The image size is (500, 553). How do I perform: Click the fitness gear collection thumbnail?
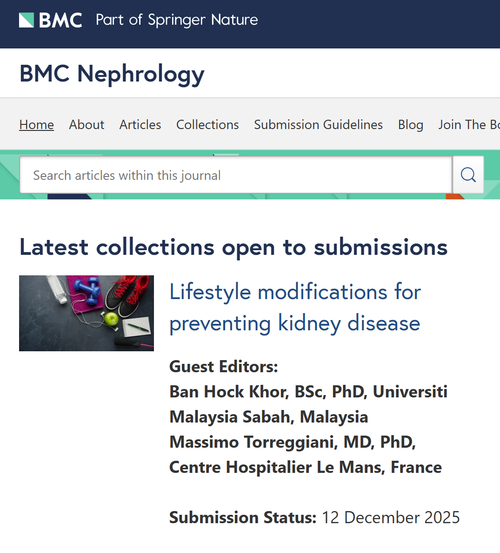tap(86, 313)
